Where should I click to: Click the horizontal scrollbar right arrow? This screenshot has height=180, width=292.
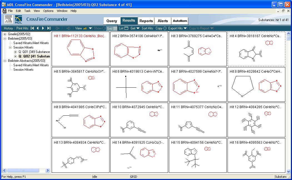pyautogui.click(x=48, y=170)
